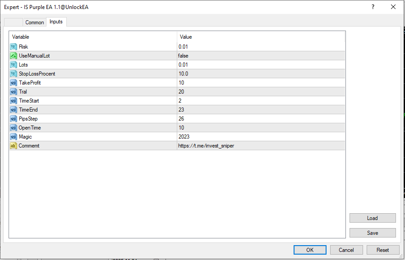The height and width of the screenshot is (260, 405).
Task: Switch to the Common tab
Action: tap(35, 22)
